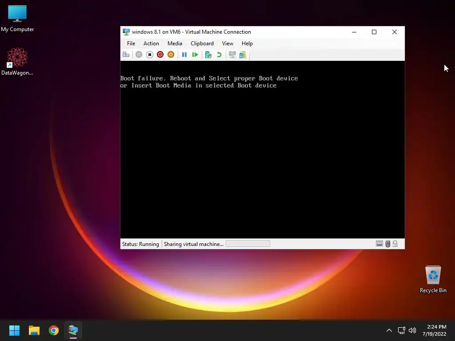The height and width of the screenshot is (341, 455).
Task: Click the mouse status bar icon
Action: pos(387,244)
